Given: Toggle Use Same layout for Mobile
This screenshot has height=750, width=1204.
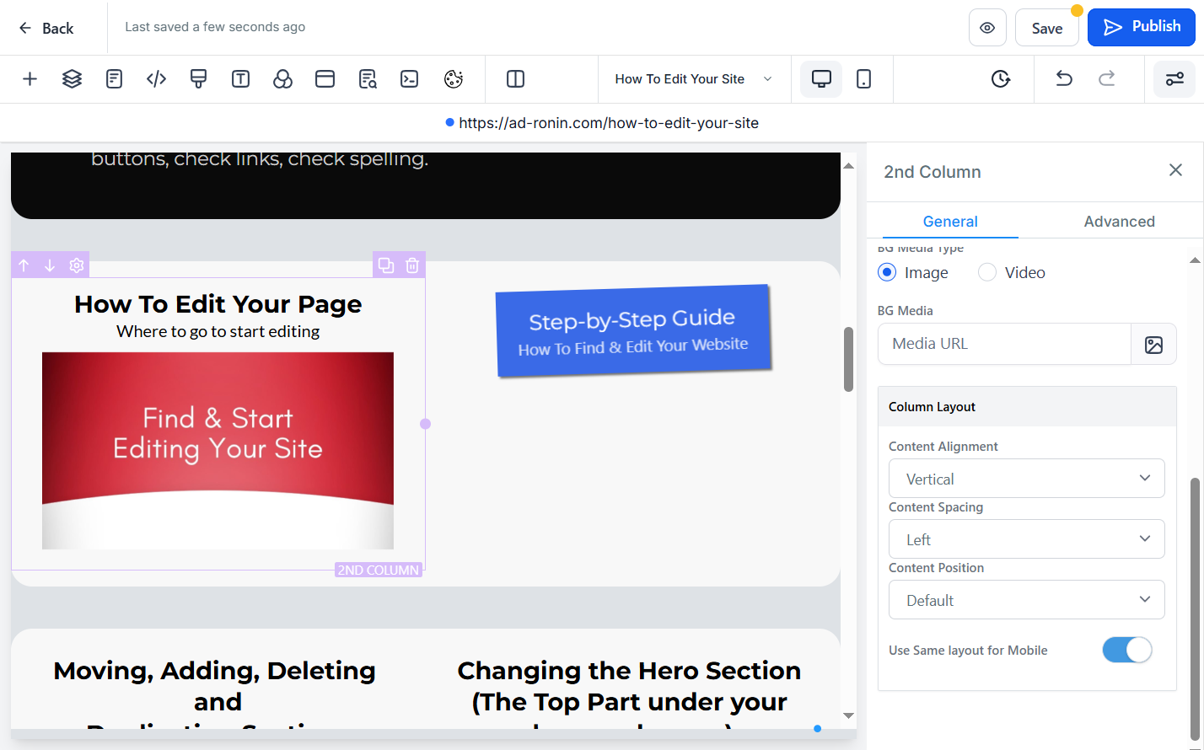Looking at the screenshot, I should (1126, 650).
